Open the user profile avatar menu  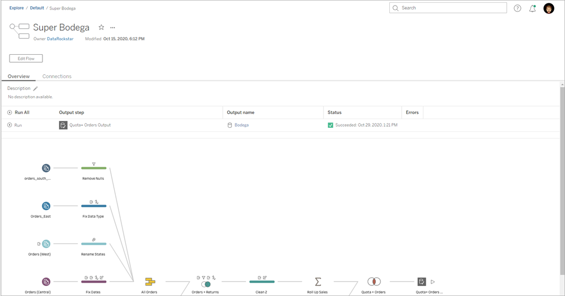(x=549, y=8)
